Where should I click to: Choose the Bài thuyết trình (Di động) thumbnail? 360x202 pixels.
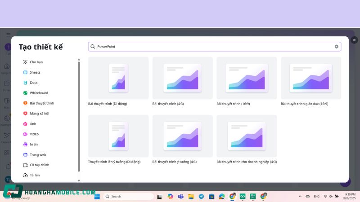[x=118, y=78]
